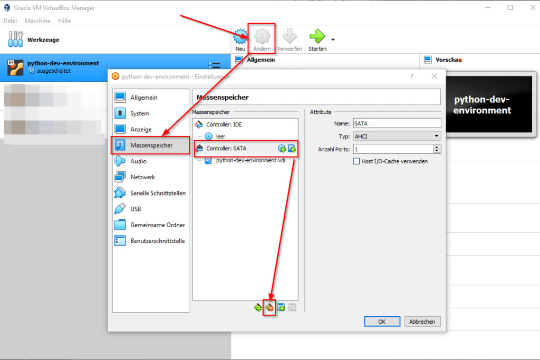Cancel settings via Abbrechen

pyautogui.click(x=422, y=321)
